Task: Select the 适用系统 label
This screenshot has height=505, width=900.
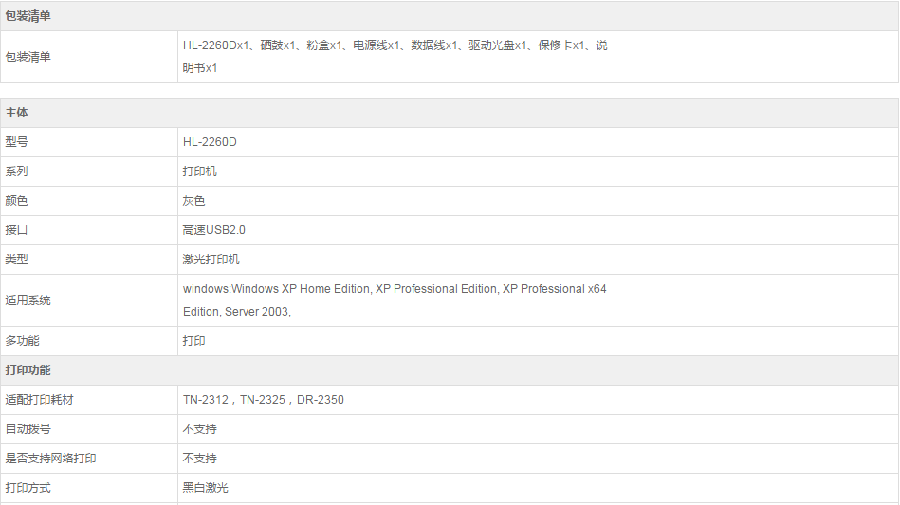Action: pos(28,300)
